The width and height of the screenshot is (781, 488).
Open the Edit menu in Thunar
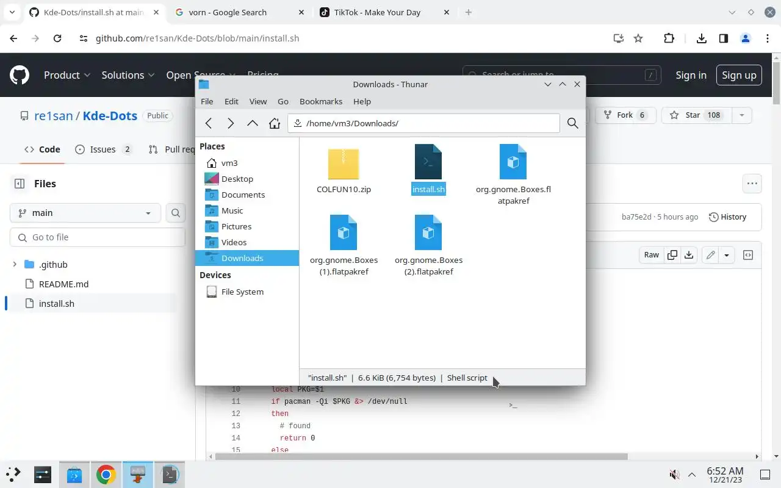pyautogui.click(x=231, y=101)
